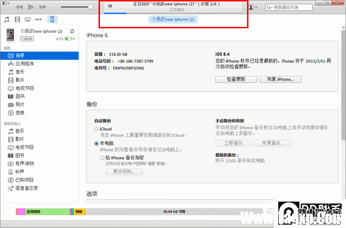Adjust the volume slider knob

[x=90, y=7]
